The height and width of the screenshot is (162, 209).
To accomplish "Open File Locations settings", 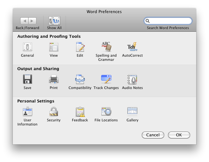I will tap(106, 112).
